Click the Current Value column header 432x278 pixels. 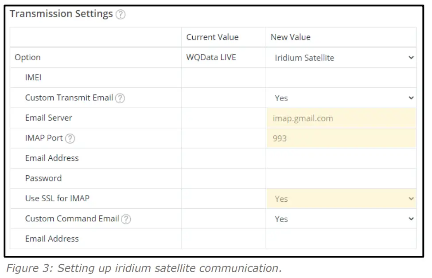tap(212, 37)
